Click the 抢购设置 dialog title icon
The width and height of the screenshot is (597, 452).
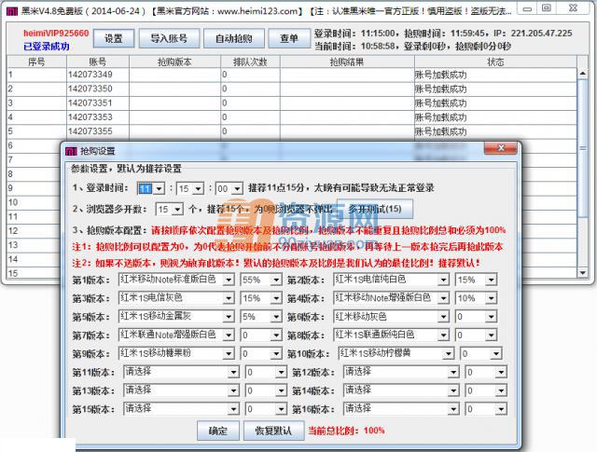(71, 151)
